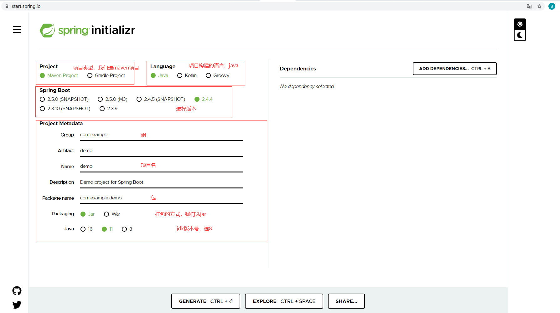Switch to light theme sun icon
The height and width of the screenshot is (313, 560).
coord(520,24)
